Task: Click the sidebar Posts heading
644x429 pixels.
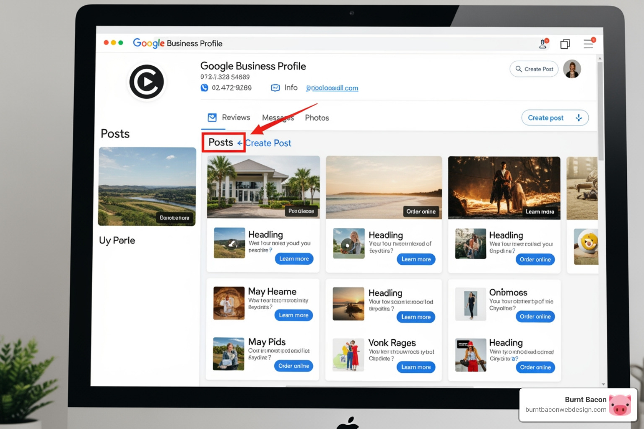Action: [115, 134]
